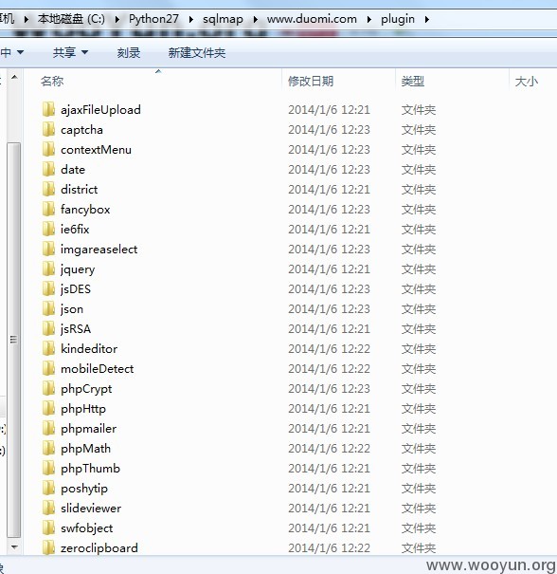Click the navigation pane scroll up arrow

pyautogui.click(x=14, y=77)
